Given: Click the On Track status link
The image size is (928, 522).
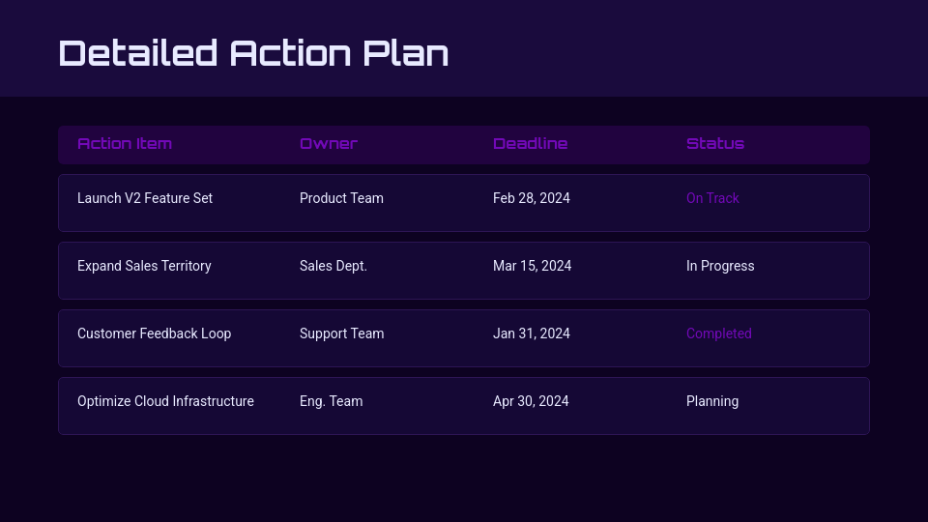Looking at the screenshot, I should click(712, 198).
